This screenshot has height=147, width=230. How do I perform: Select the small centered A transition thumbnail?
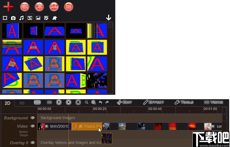coord(33,31)
